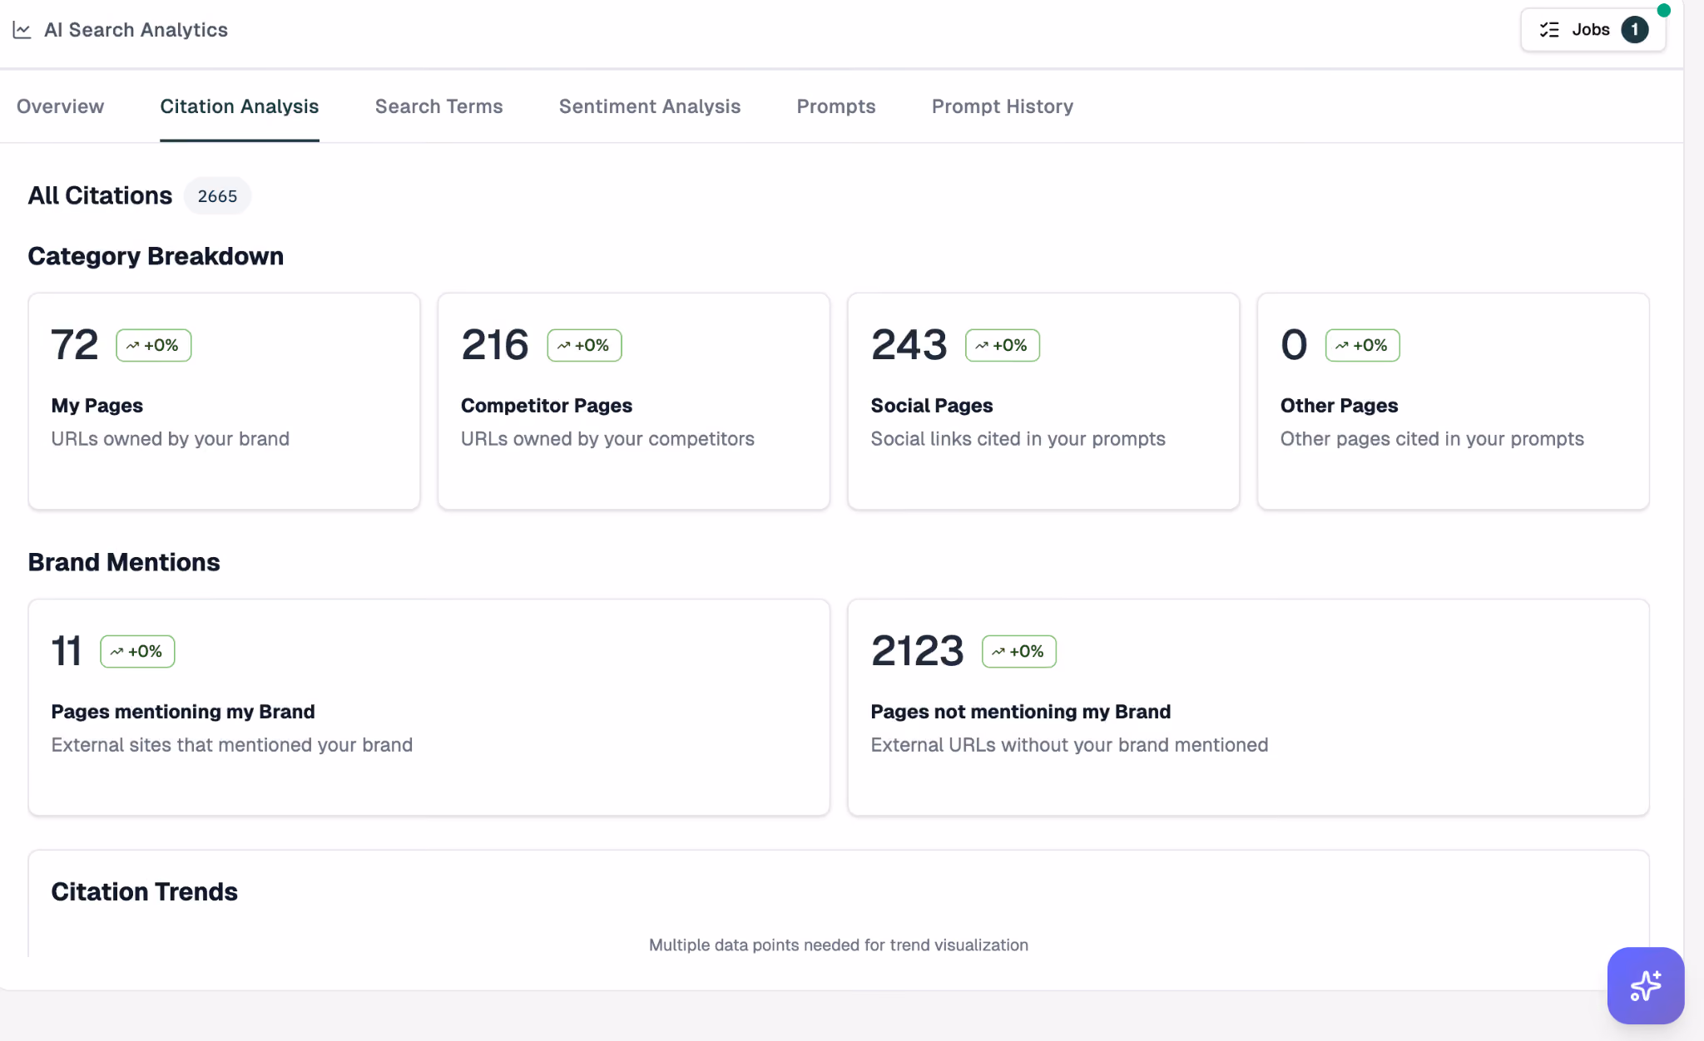The image size is (1704, 1041).
Task: Click the Jobs count badge showing 1
Action: [1634, 30]
